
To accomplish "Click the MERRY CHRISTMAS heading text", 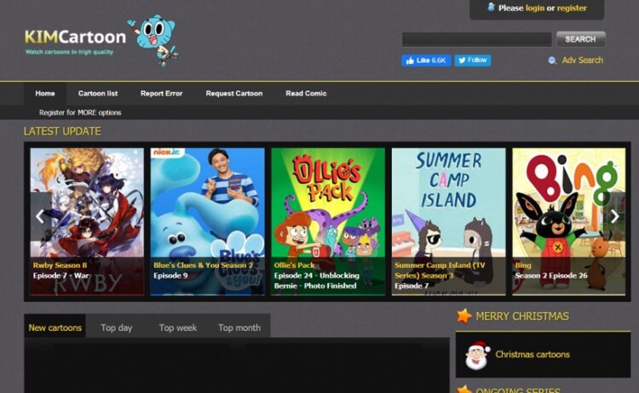I will tap(522, 316).
